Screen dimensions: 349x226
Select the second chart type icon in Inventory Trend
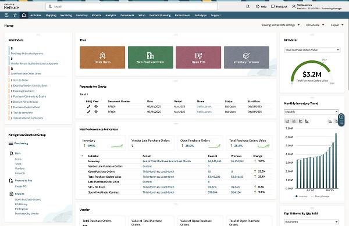(x=294, y=121)
